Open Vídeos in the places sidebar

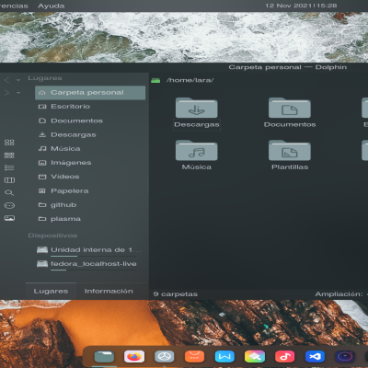[x=90, y=177]
